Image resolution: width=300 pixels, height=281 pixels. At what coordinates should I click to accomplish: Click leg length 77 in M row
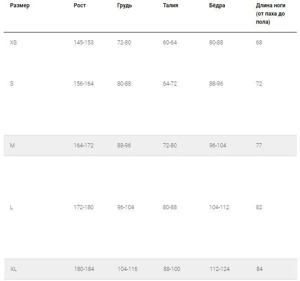259,146
